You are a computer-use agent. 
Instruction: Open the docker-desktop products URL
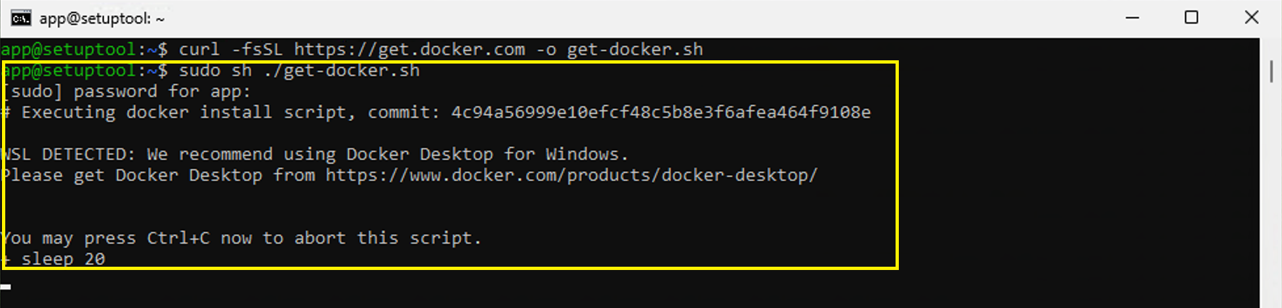(571, 176)
